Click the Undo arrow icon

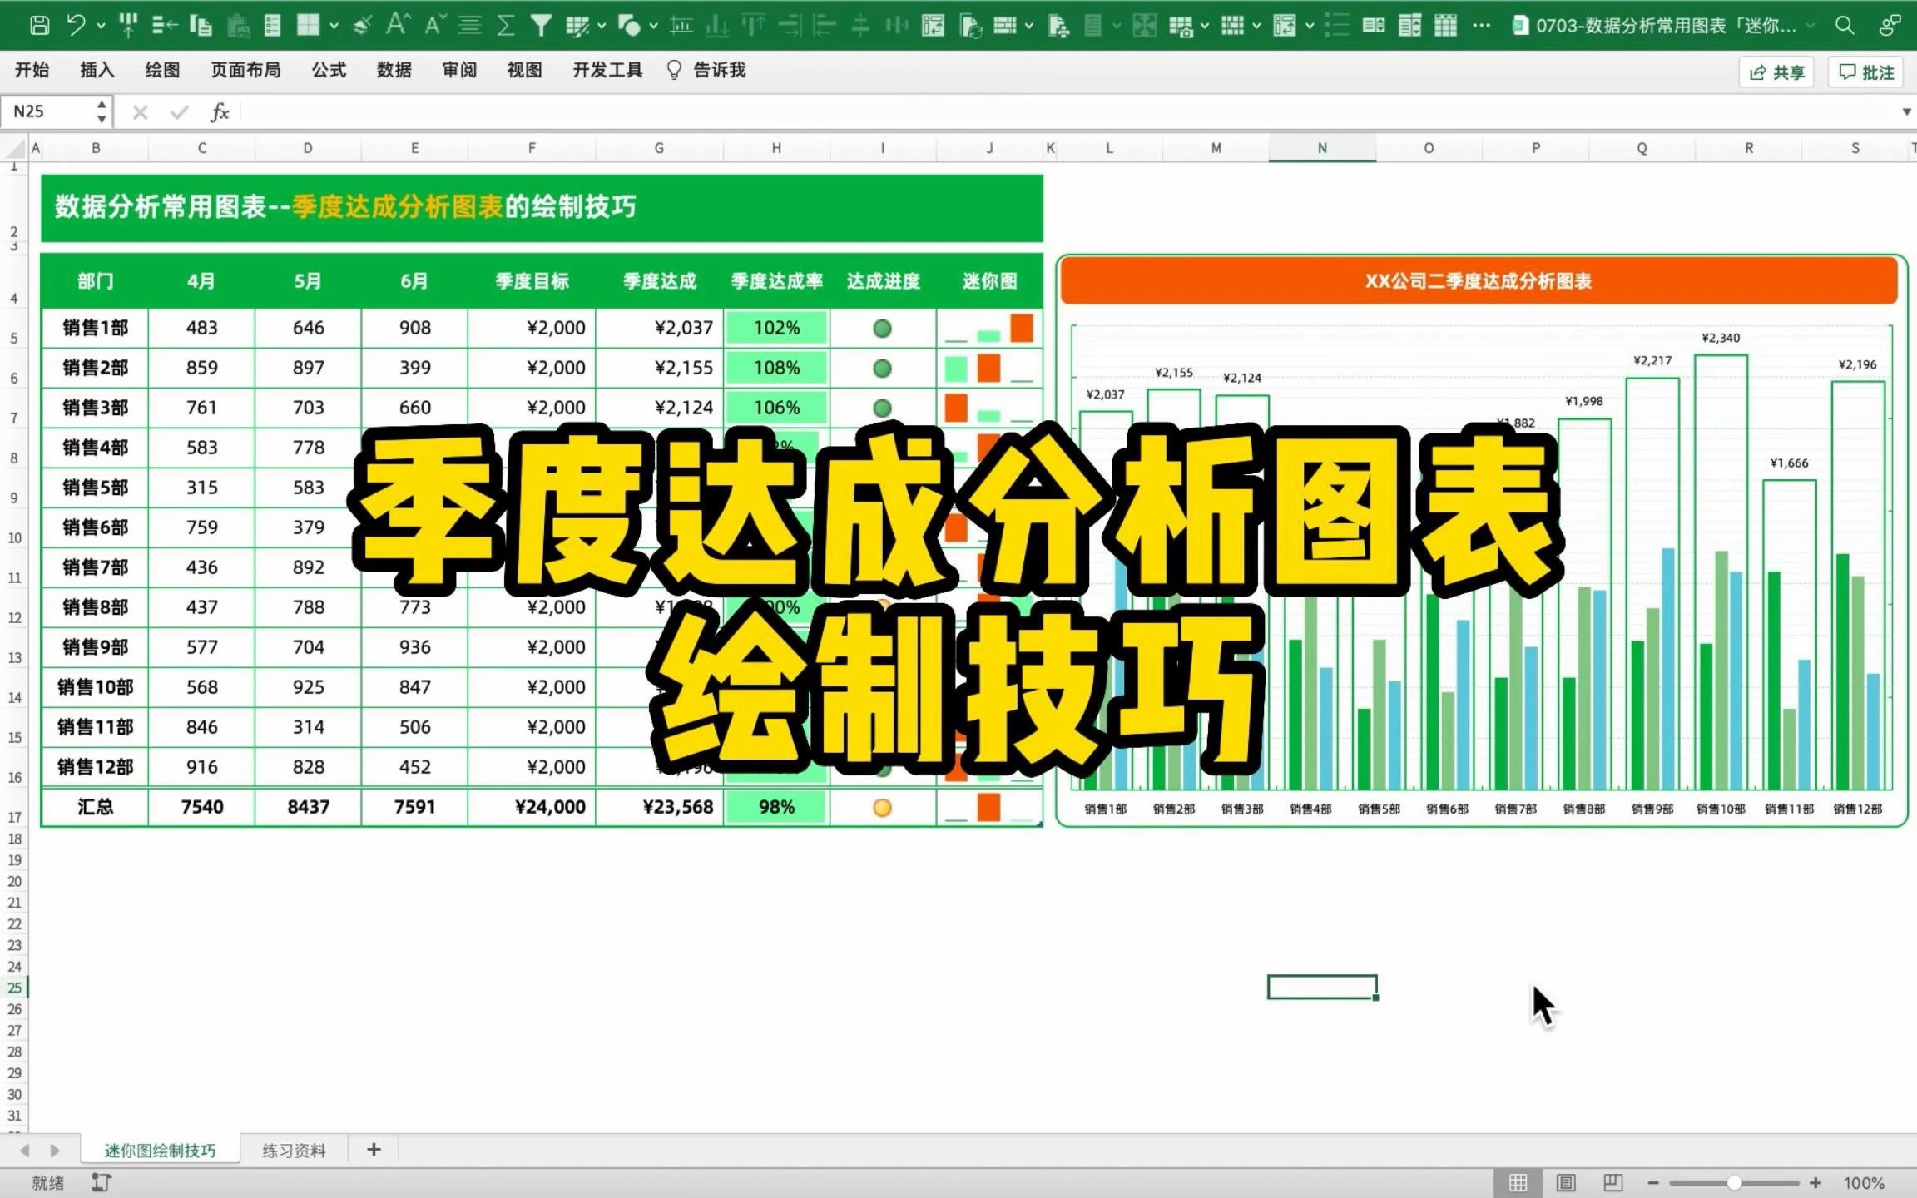(x=76, y=25)
